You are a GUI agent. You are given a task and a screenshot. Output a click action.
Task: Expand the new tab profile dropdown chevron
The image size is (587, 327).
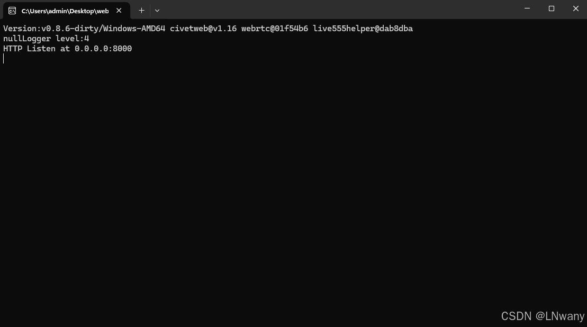click(x=157, y=11)
